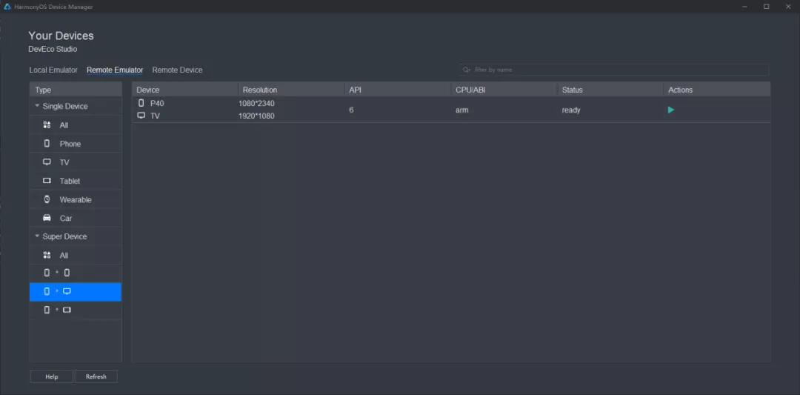
Task: Sort by the CPU/ABI column header
Action: (x=504, y=90)
